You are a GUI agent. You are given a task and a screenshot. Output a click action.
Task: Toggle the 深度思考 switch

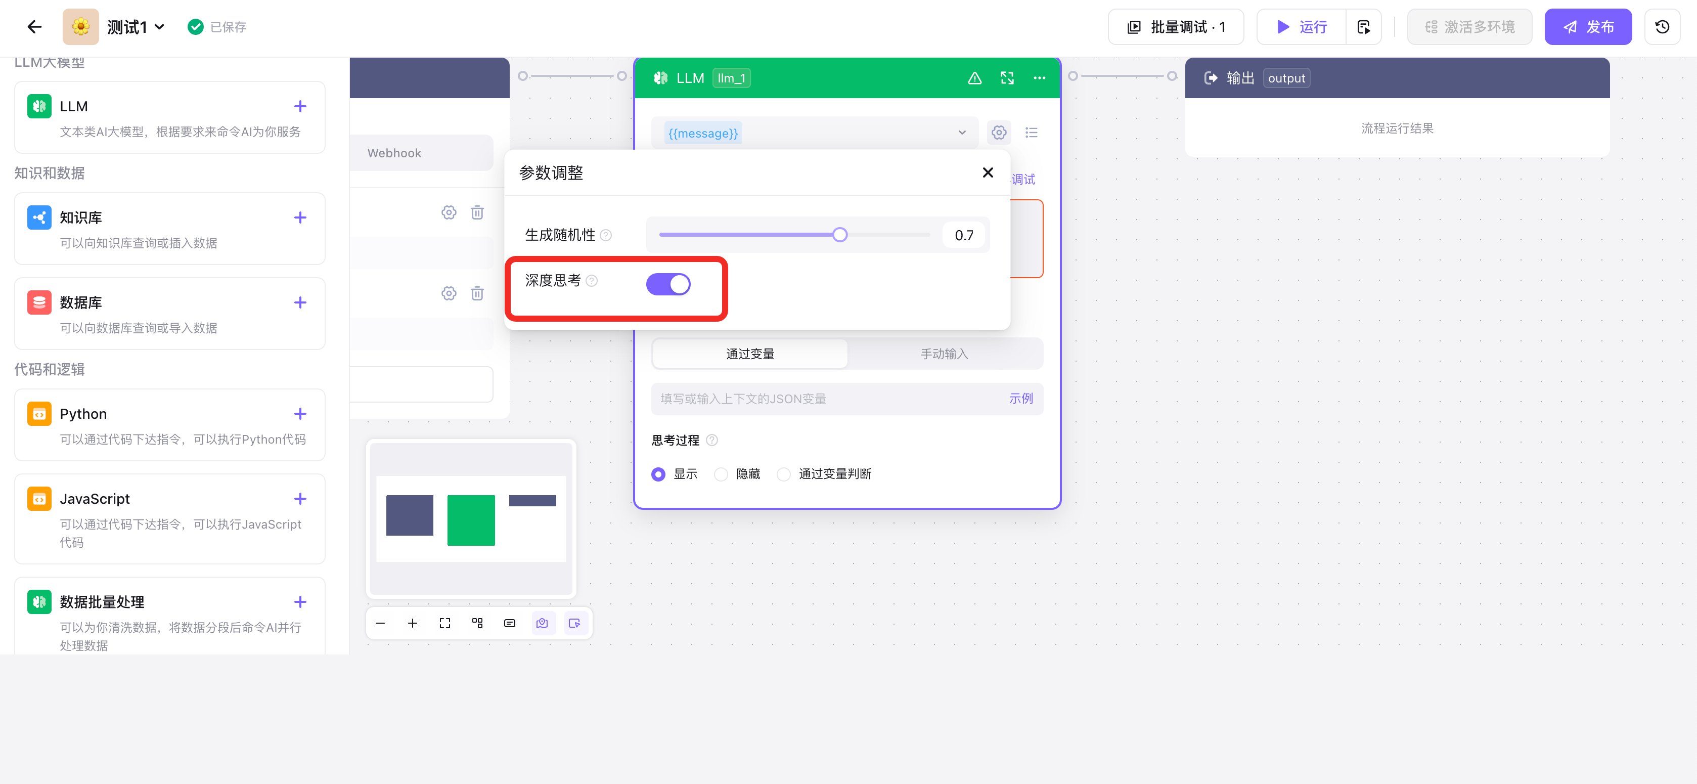pos(668,285)
